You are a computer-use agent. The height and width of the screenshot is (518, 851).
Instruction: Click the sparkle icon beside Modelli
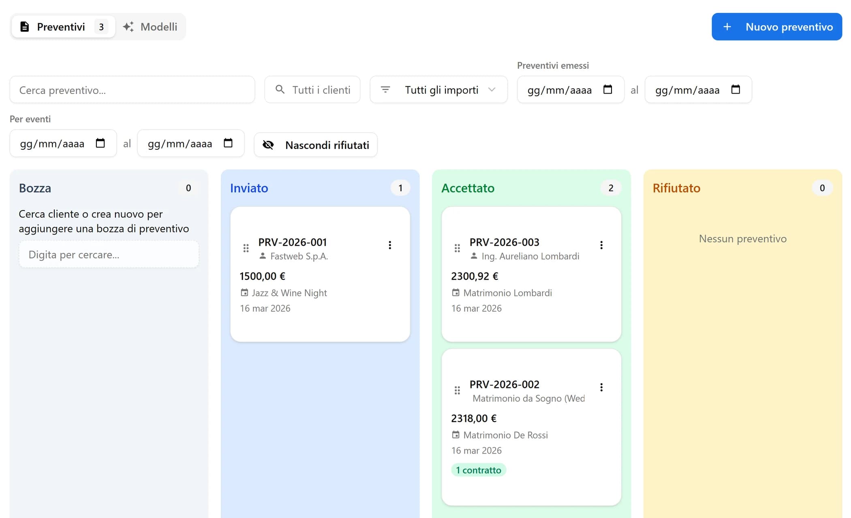tap(128, 26)
